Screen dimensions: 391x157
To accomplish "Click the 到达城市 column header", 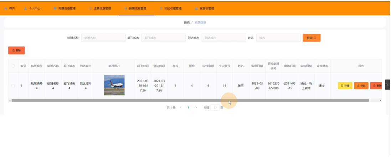I will coord(86,66).
